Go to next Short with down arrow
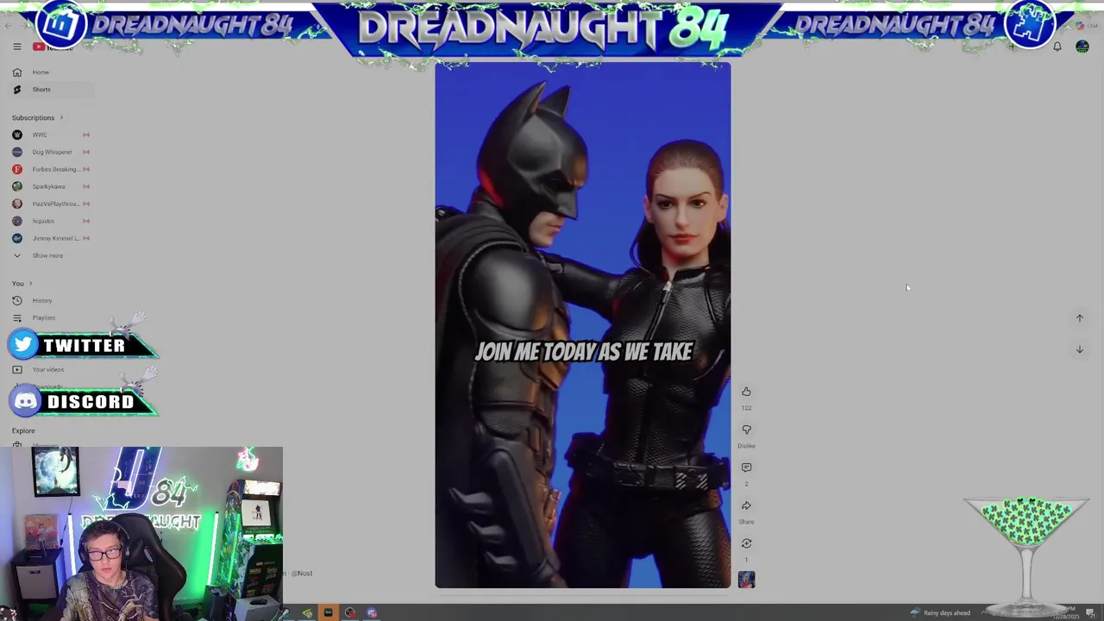Viewport: 1104px width, 621px height. tap(1079, 349)
